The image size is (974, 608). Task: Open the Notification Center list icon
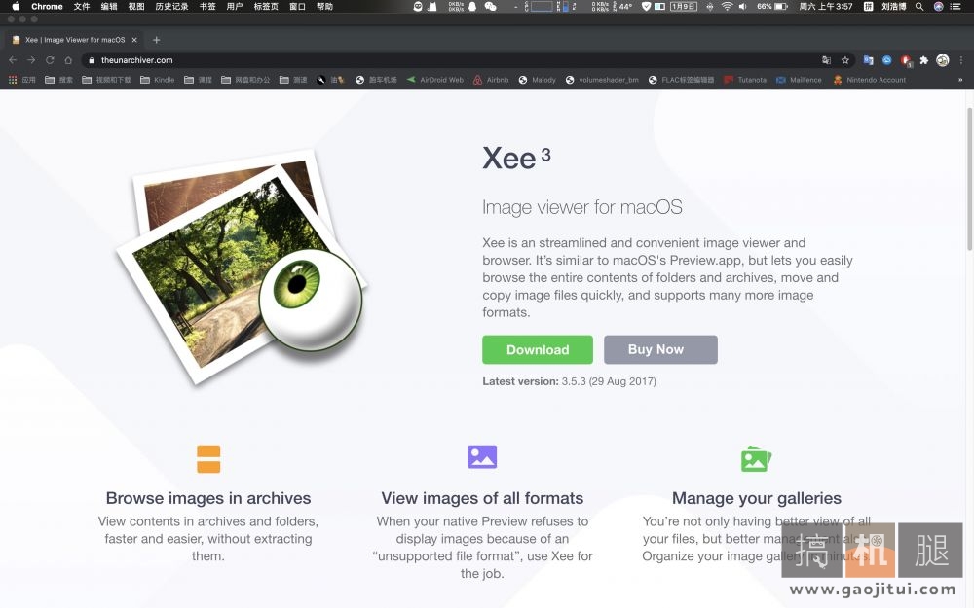pos(956,6)
